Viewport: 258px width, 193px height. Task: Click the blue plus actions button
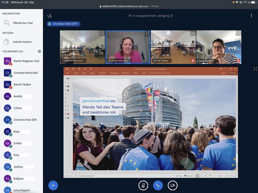pos(53,185)
